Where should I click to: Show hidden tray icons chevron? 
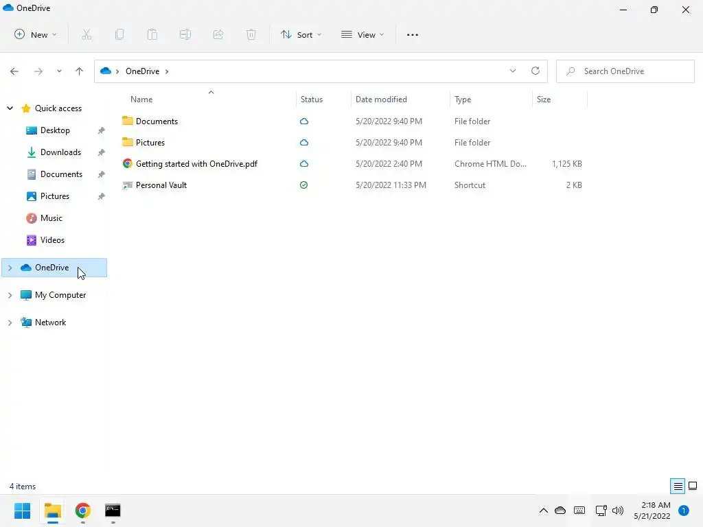click(544, 511)
